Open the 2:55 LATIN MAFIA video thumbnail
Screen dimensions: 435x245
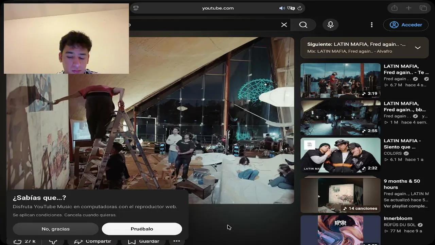341,118
